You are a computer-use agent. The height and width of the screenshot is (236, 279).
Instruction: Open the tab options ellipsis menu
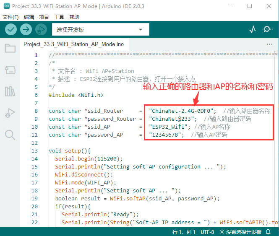point(269,44)
